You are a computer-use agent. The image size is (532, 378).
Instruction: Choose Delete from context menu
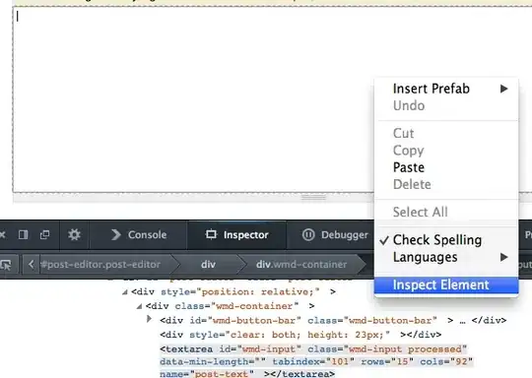(x=446, y=184)
